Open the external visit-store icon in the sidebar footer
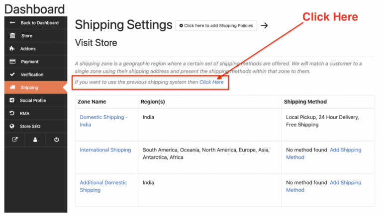 15,140
